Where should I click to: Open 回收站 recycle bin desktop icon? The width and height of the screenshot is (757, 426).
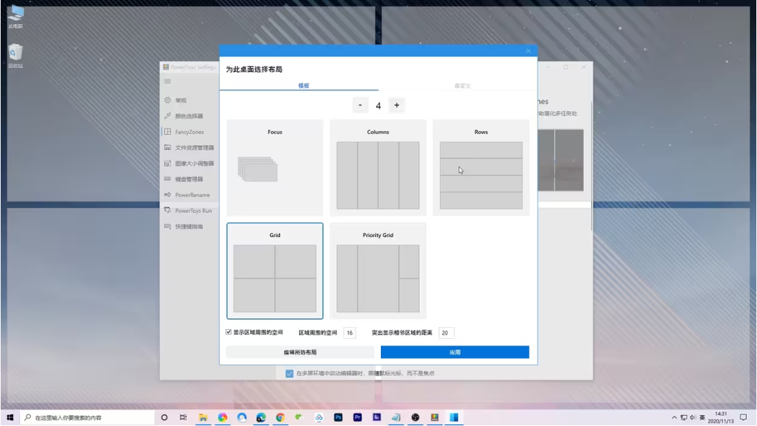(15, 56)
